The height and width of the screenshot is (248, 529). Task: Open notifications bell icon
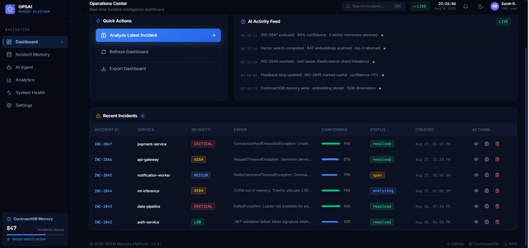click(465, 7)
